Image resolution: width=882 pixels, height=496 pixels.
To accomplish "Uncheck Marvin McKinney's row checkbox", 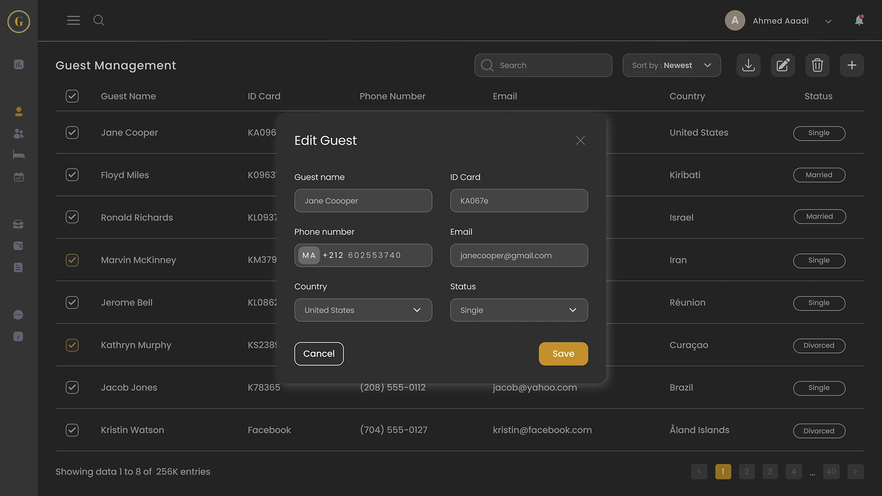I will (72, 260).
